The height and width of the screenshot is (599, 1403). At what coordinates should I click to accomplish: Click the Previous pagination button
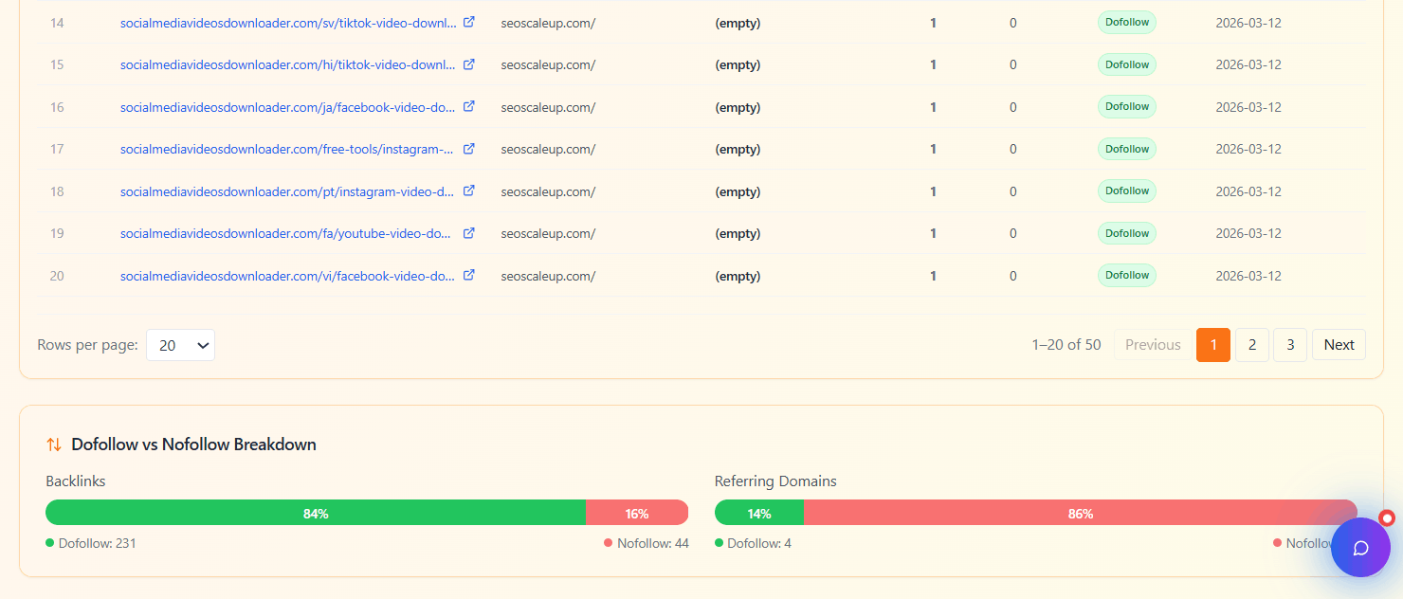[1152, 345]
